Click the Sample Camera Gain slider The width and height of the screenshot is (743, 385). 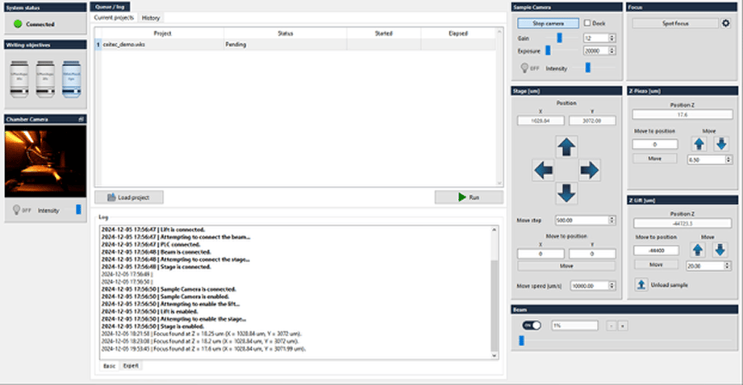pyautogui.click(x=561, y=38)
